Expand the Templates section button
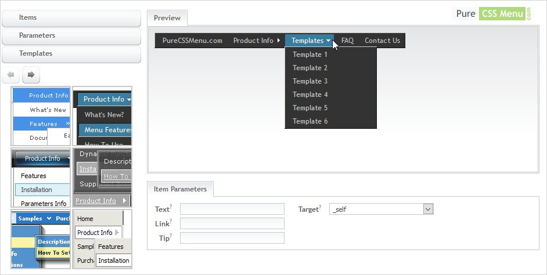 click(x=71, y=53)
